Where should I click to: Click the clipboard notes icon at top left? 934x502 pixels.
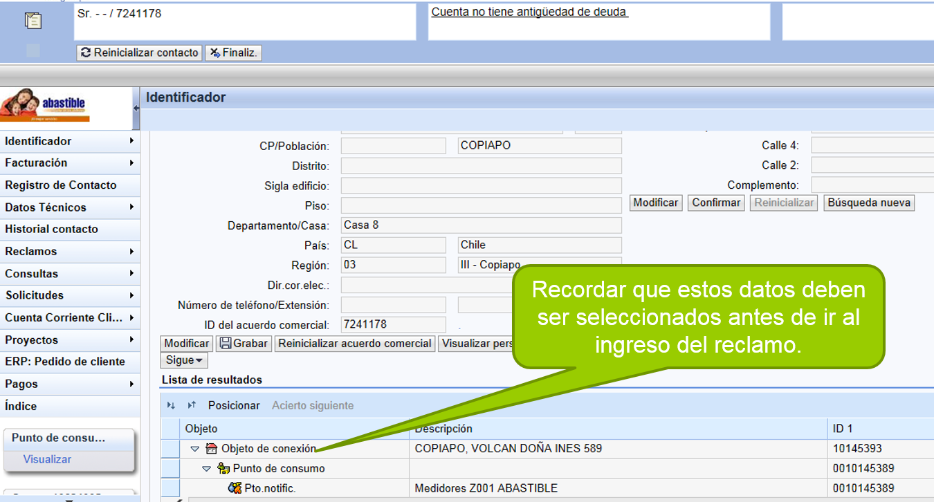33,21
